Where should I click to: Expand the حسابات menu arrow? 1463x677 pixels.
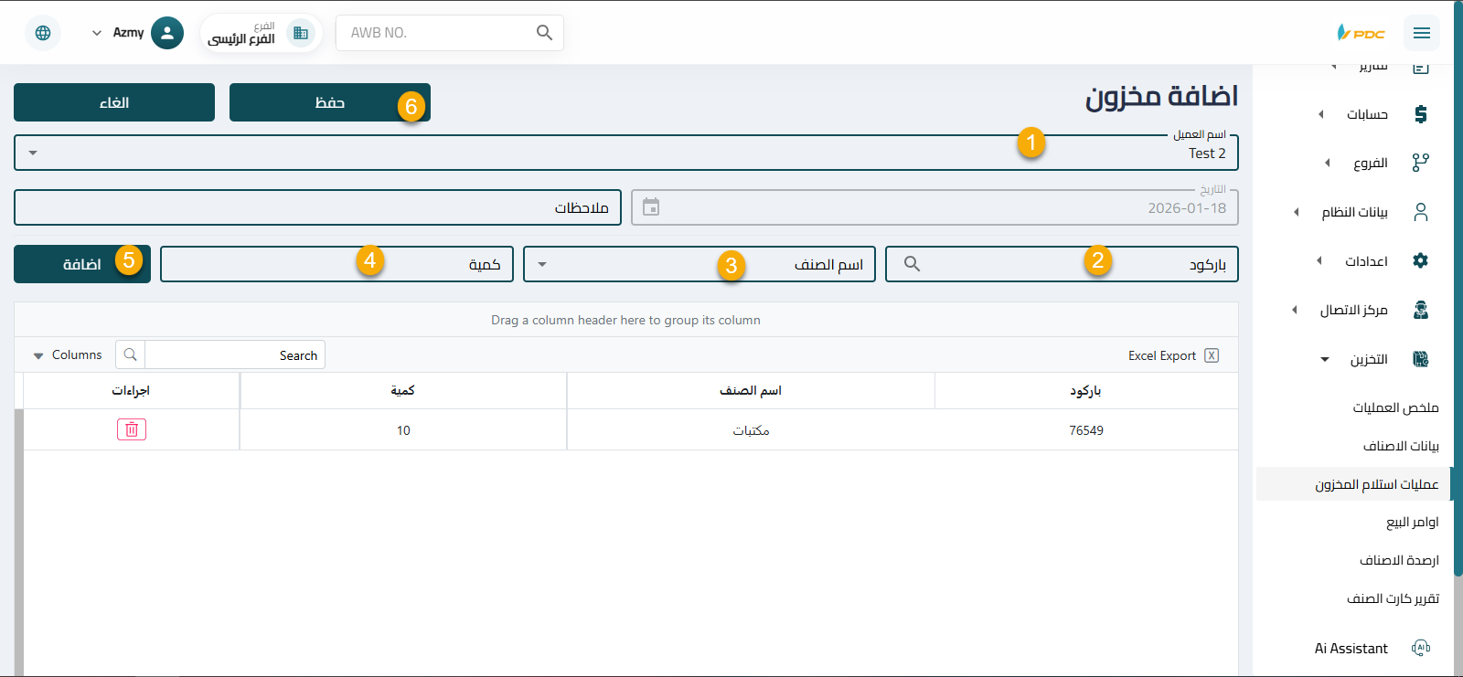[x=1320, y=114]
